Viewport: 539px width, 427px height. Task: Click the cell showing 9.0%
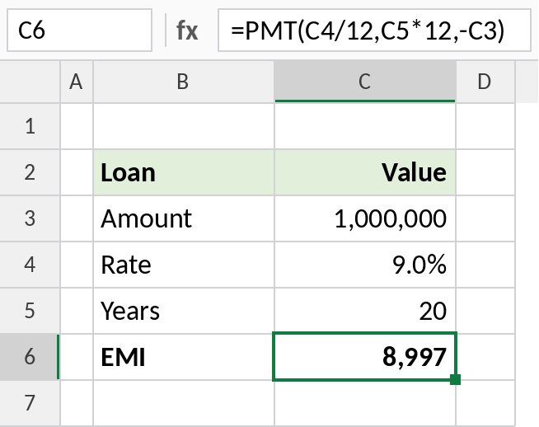coord(365,265)
